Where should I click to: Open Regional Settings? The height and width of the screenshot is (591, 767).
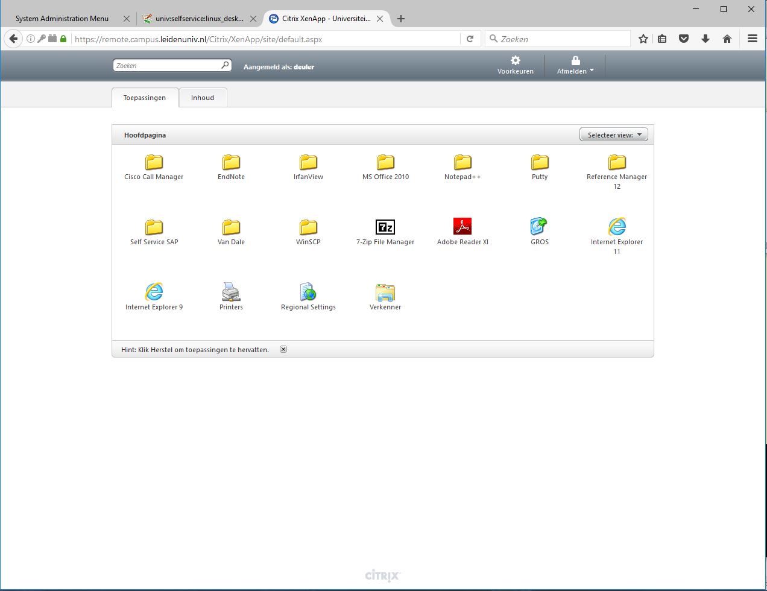coord(308,292)
